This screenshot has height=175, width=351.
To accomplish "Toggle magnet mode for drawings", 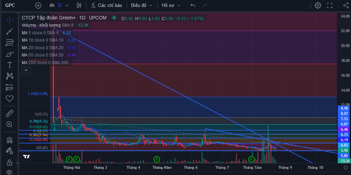I will point(9,140).
